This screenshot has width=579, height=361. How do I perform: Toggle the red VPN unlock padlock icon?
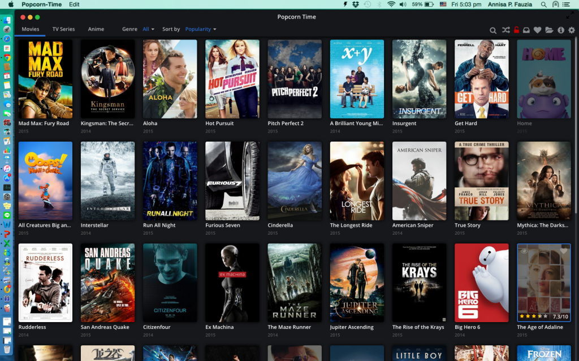click(516, 30)
